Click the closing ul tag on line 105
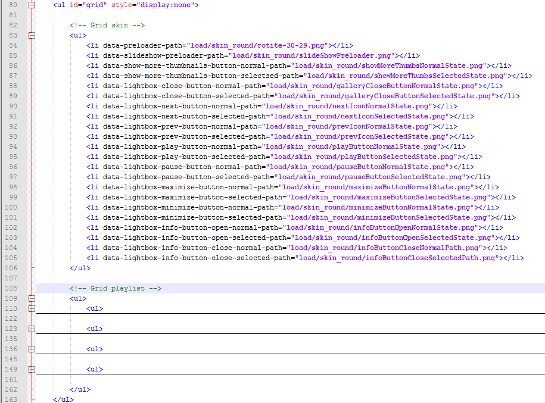Screen dimensions: 545x403 pos(79,268)
